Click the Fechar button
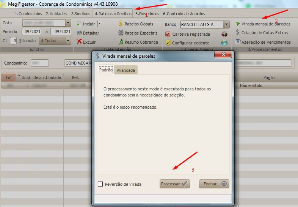The height and width of the screenshot is (207, 298). 214,184
